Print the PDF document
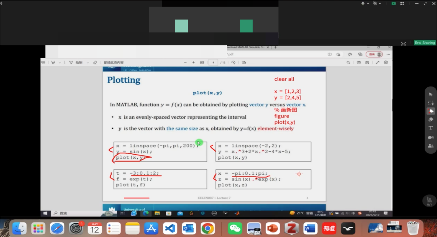 click(359, 62)
